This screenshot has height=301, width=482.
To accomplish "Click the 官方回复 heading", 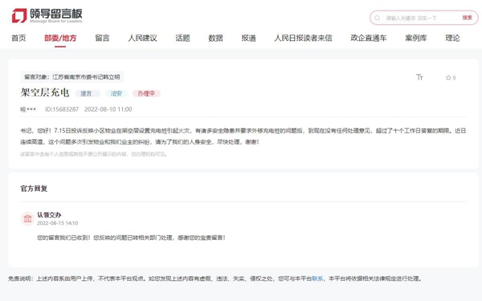I will coord(34,189).
